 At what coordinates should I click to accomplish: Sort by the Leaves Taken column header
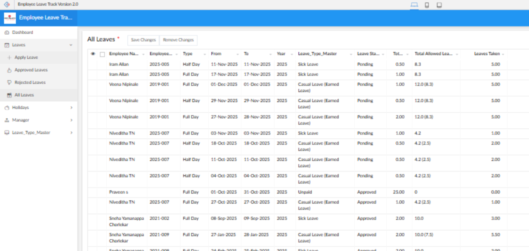[486, 53]
